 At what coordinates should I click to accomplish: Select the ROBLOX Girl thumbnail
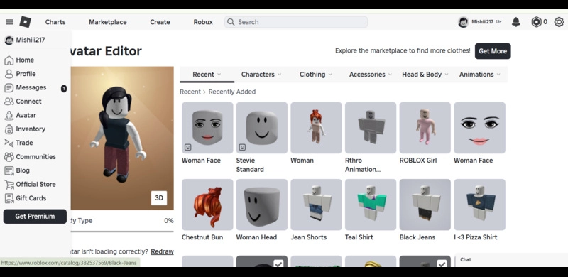tap(425, 128)
